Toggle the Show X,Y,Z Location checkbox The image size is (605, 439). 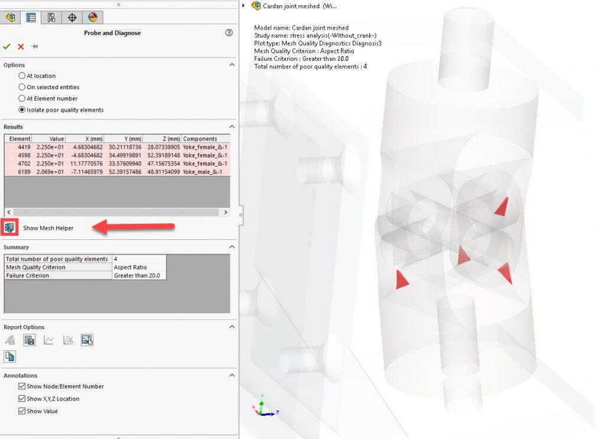[22, 399]
